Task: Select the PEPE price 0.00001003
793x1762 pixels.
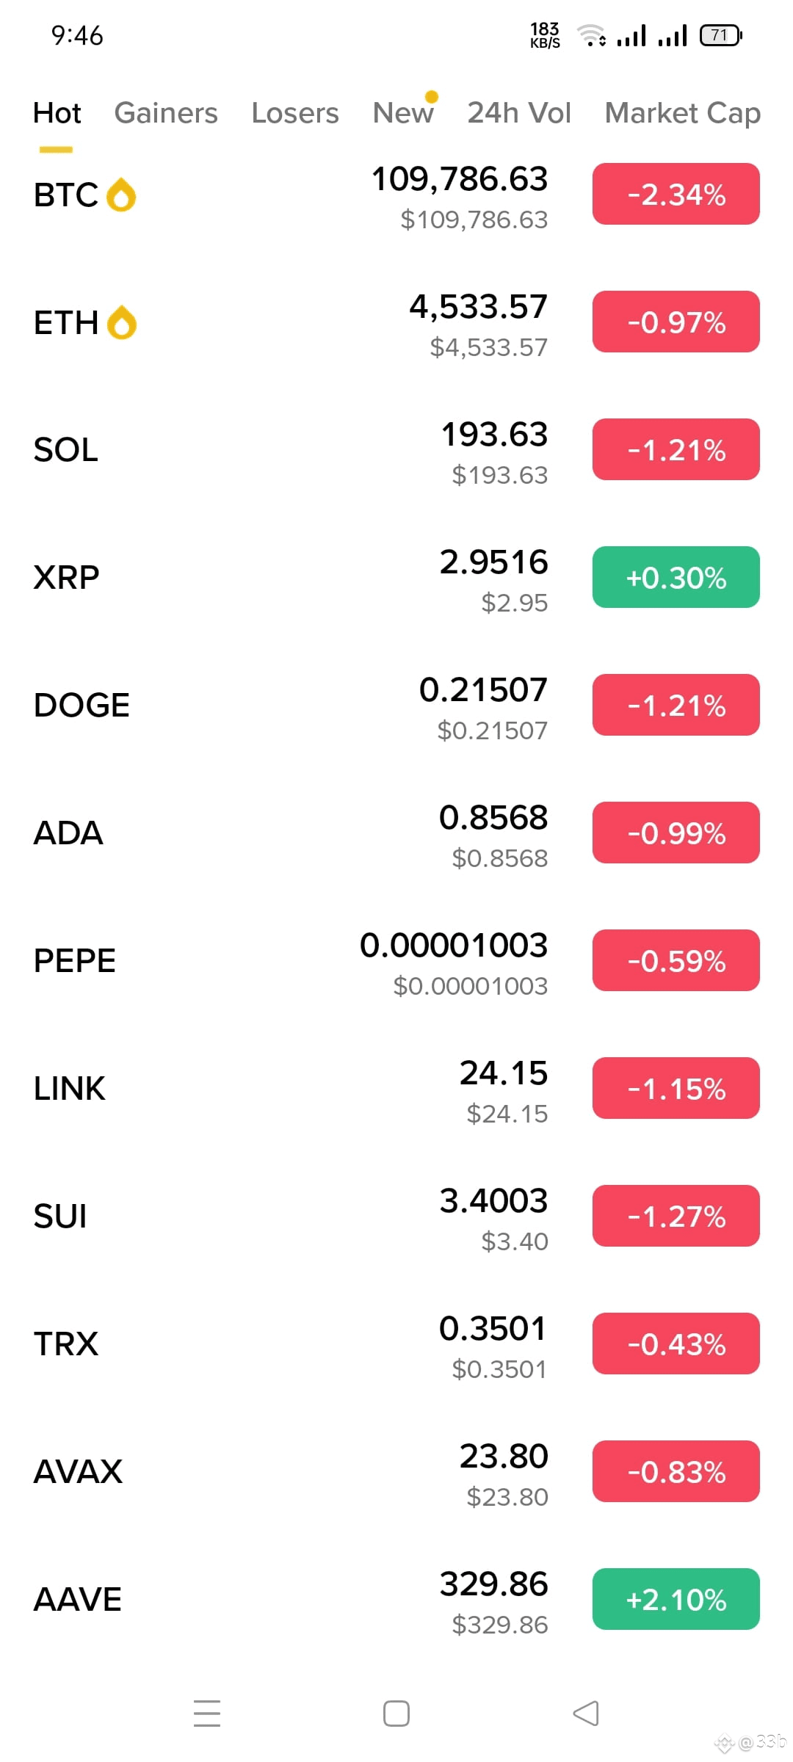Action: point(454,946)
